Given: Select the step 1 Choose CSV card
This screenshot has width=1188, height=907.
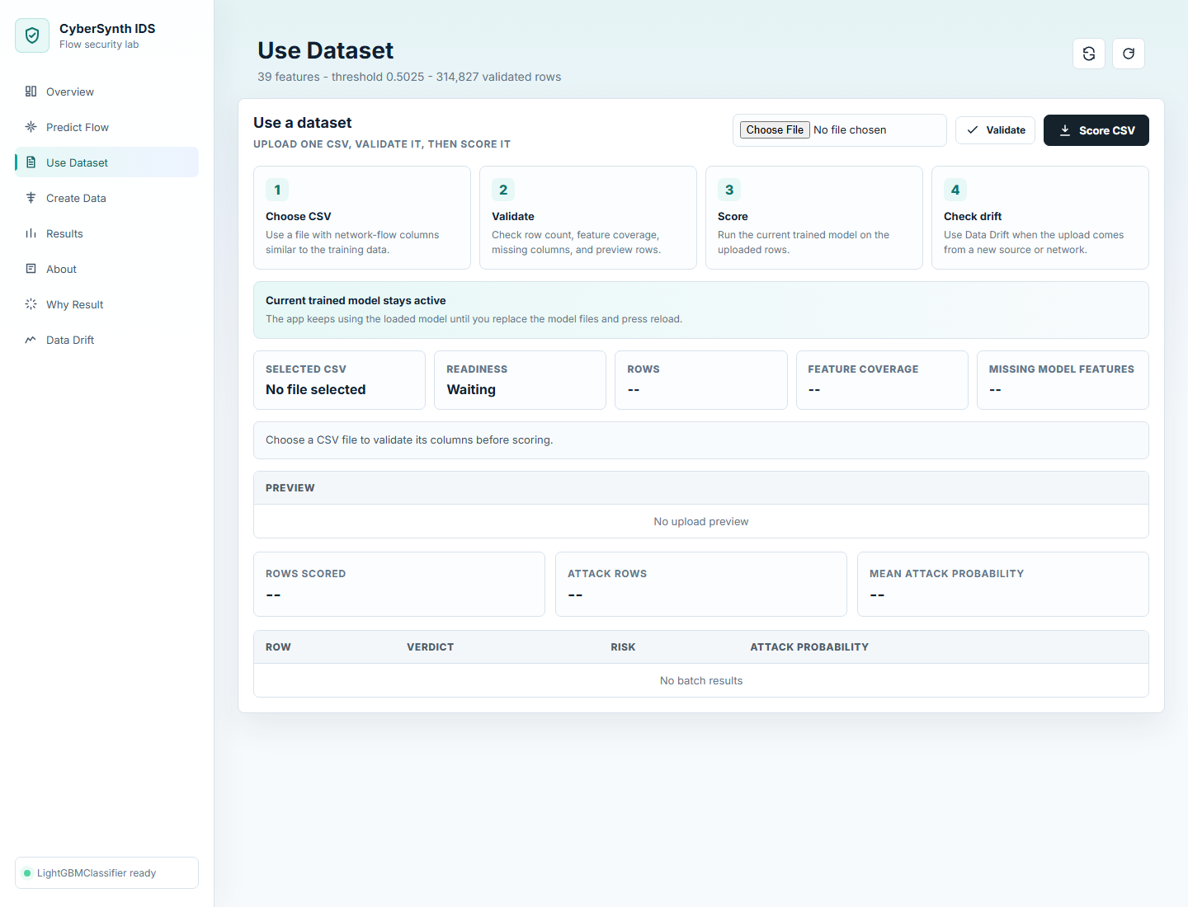Looking at the screenshot, I should pos(362,218).
